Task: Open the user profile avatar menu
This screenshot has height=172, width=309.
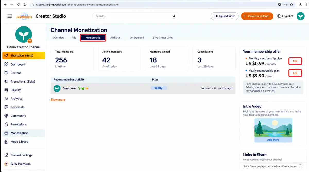Action: [x=301, y=16]
